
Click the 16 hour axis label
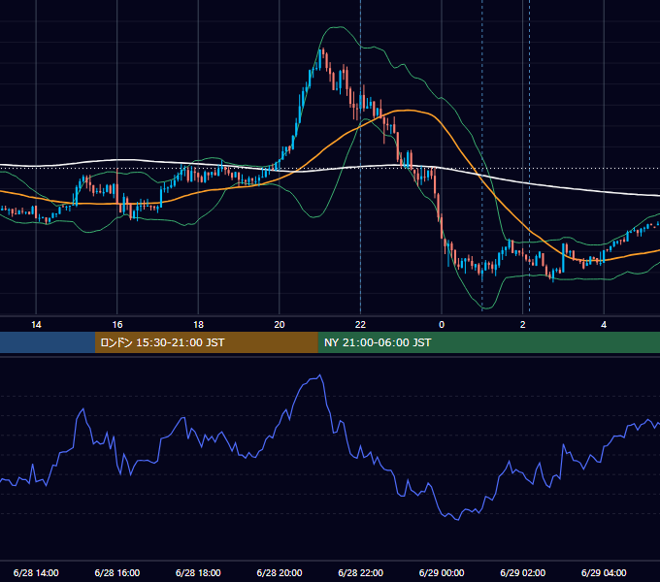(117, 325)
